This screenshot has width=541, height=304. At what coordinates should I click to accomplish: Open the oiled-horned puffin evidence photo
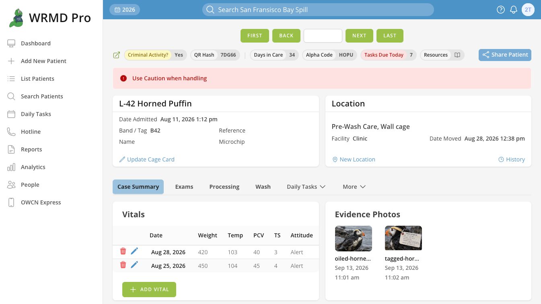pyautogui.click(x=354, y=238)
